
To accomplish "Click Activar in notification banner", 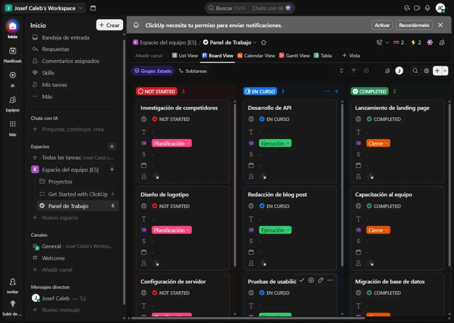I will (382, 25).
